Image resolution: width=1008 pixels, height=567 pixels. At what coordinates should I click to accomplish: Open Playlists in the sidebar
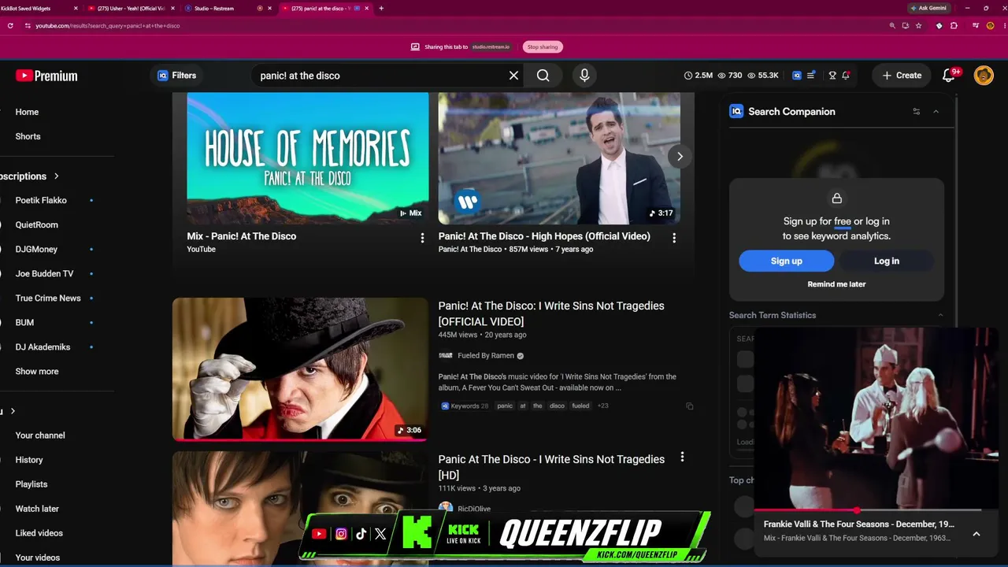tap(31, 484)
